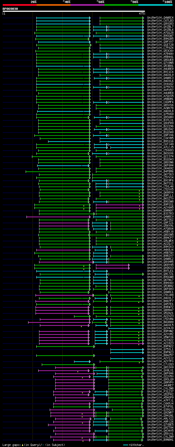Pick row label UniRef100_B6TSS1

pyautogui.click(x=160, y=183)
